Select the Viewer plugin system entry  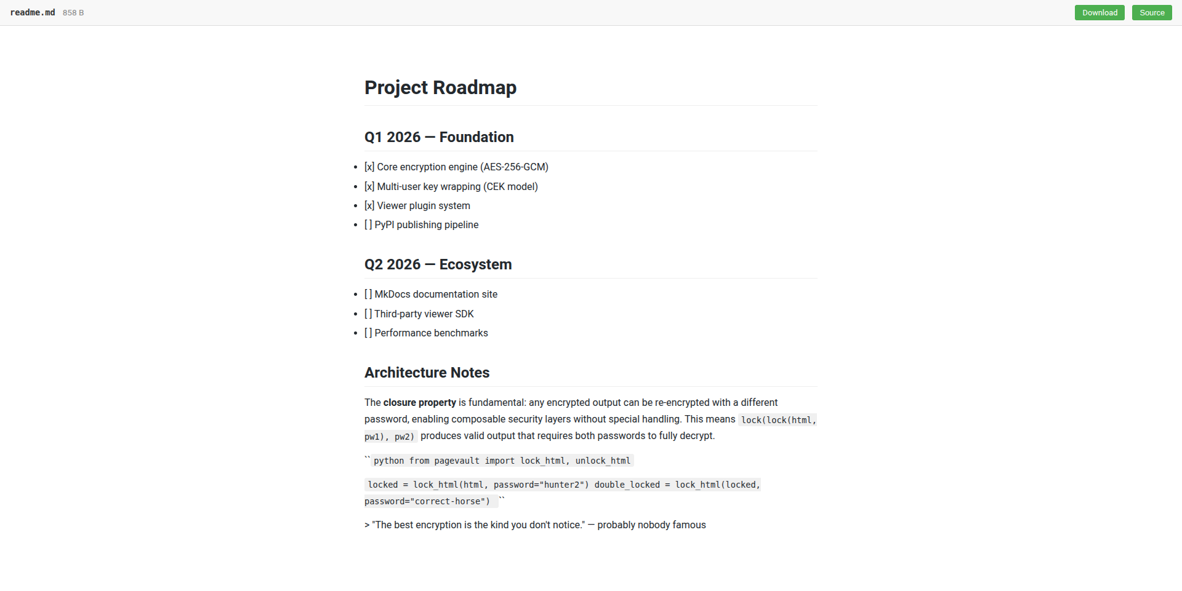coord(417,205)
